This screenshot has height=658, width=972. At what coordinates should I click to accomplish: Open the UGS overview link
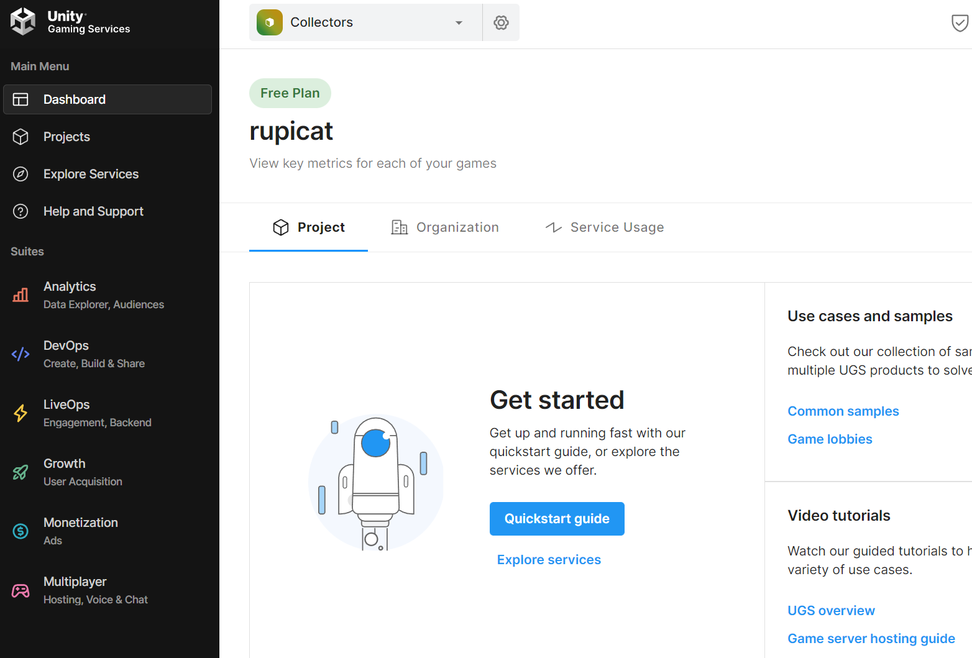click(x=831, y=611)
